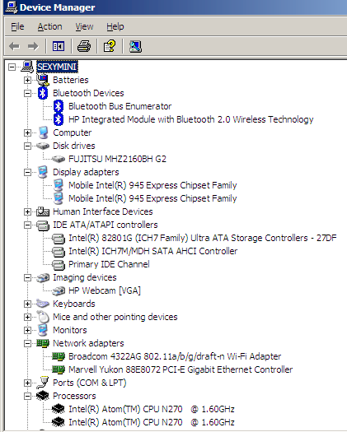Screen dimensions: 347x432
Task: Select FUJITSU MHZ2160BH G2 drive
Action: pyautogui.click(x=117, y=159)
